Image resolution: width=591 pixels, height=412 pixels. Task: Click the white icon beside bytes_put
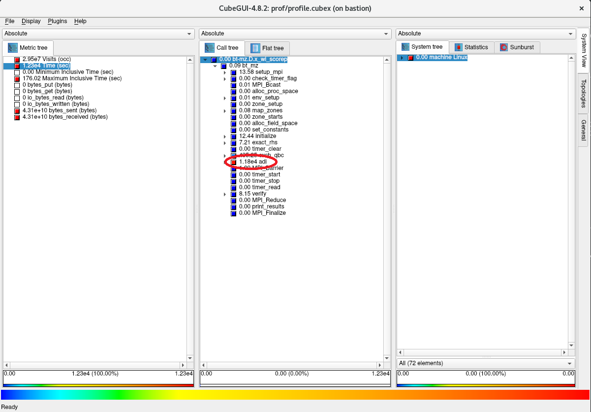pos(17,85)
